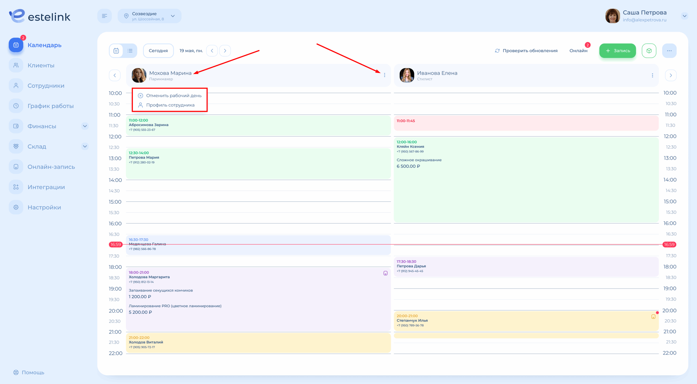Click the Сложное окрашивание service text
Screen dimensions: 697x384
click(x=419, y=160)
